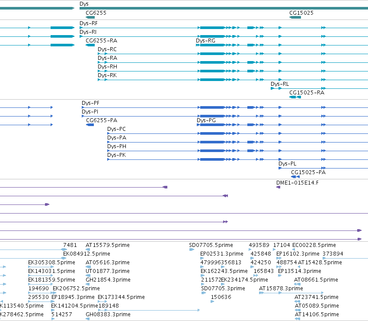Image resolution: width=368 pixels, height=321 pixels.
Task: Open the EK162243.5prime EST label
Action: click(224, 271)
